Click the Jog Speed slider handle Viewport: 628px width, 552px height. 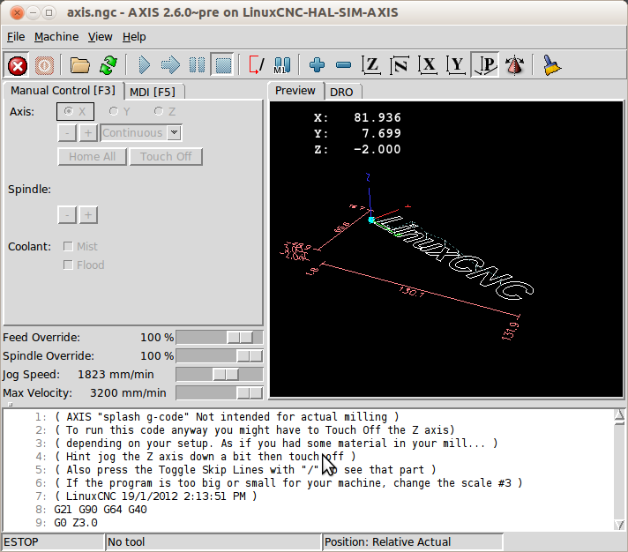tap(226, 374)
